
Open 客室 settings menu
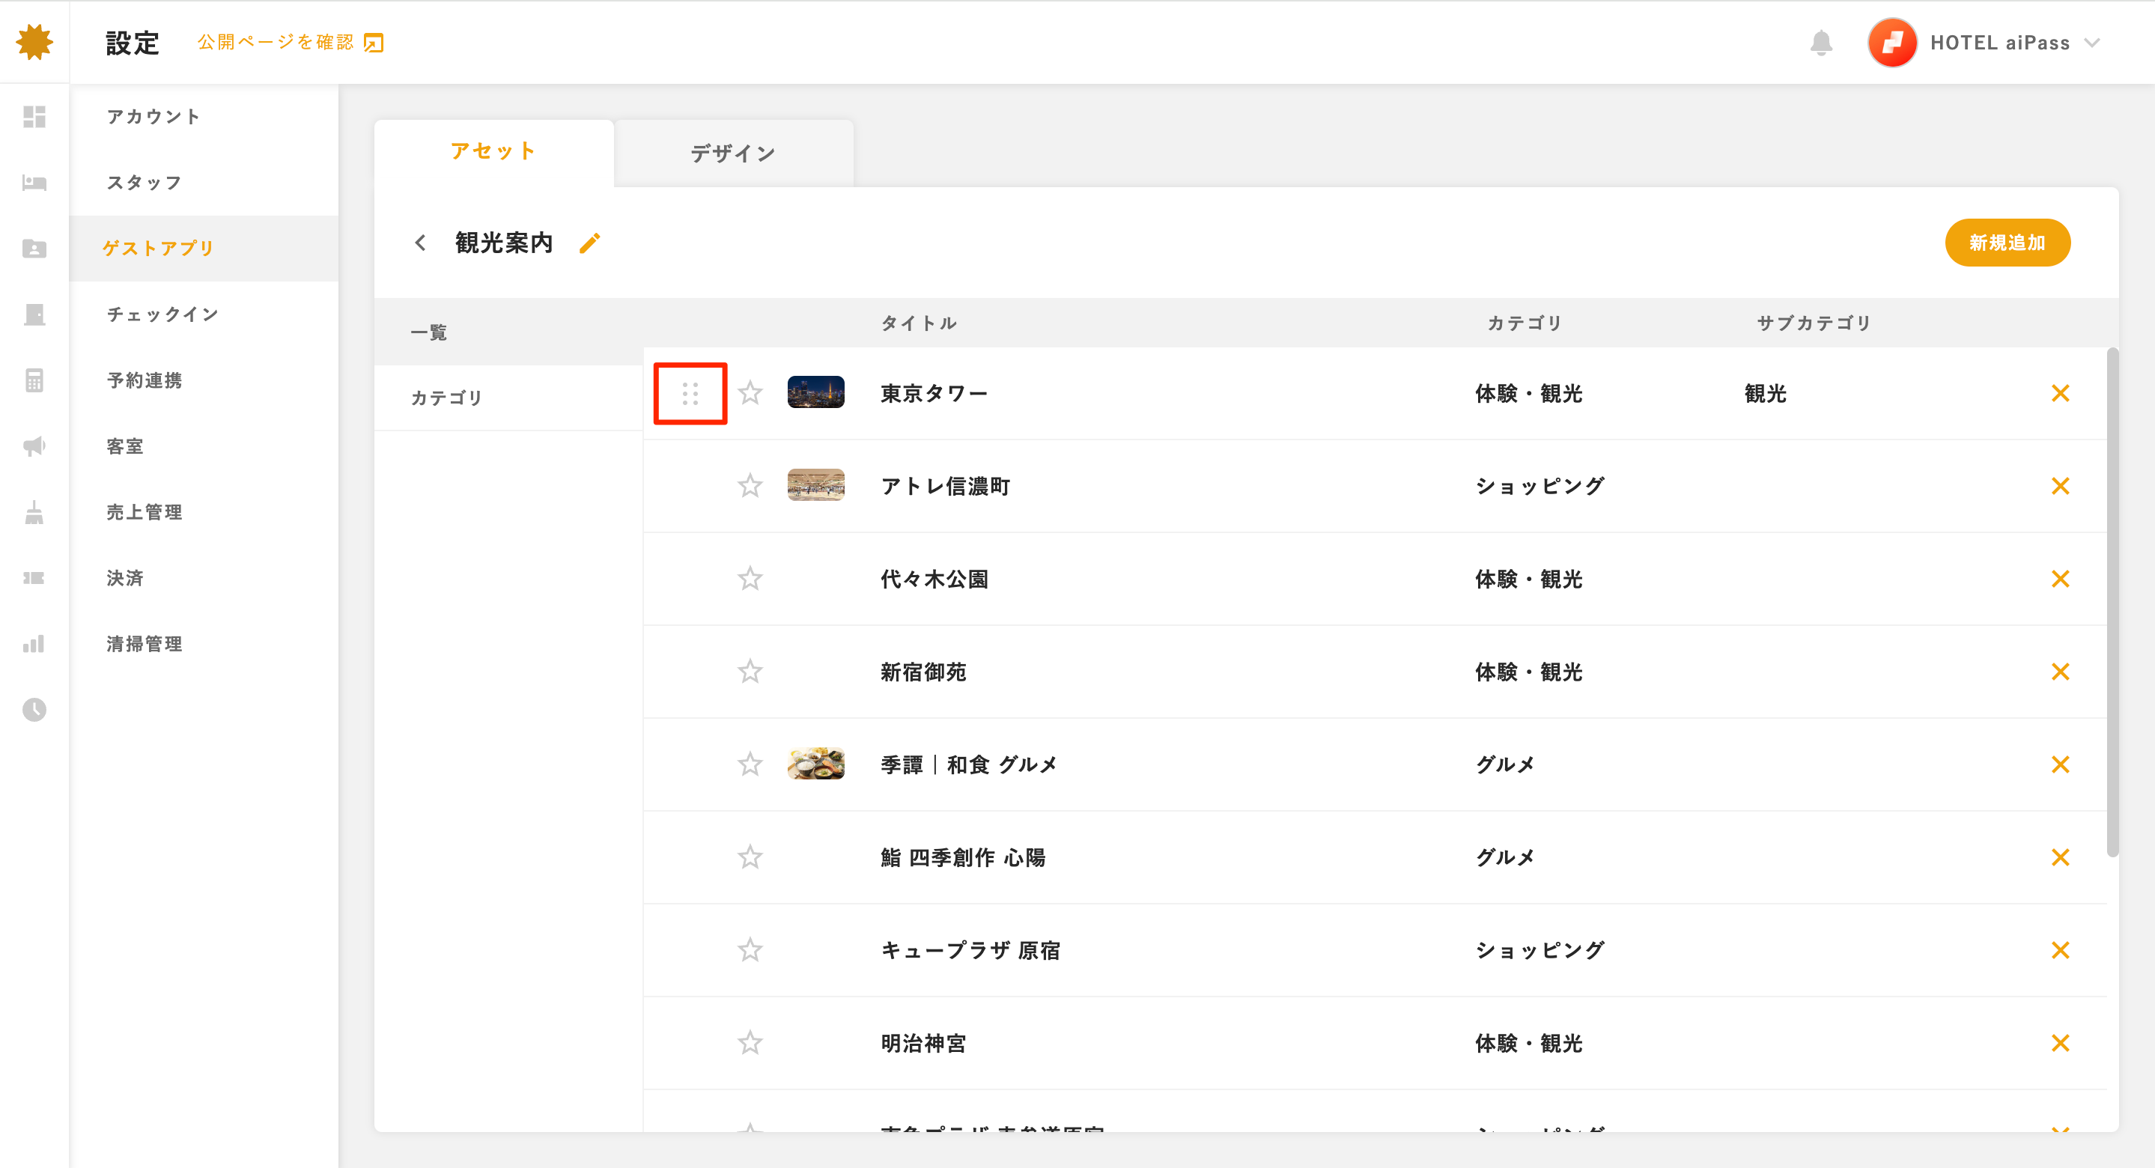204,446
